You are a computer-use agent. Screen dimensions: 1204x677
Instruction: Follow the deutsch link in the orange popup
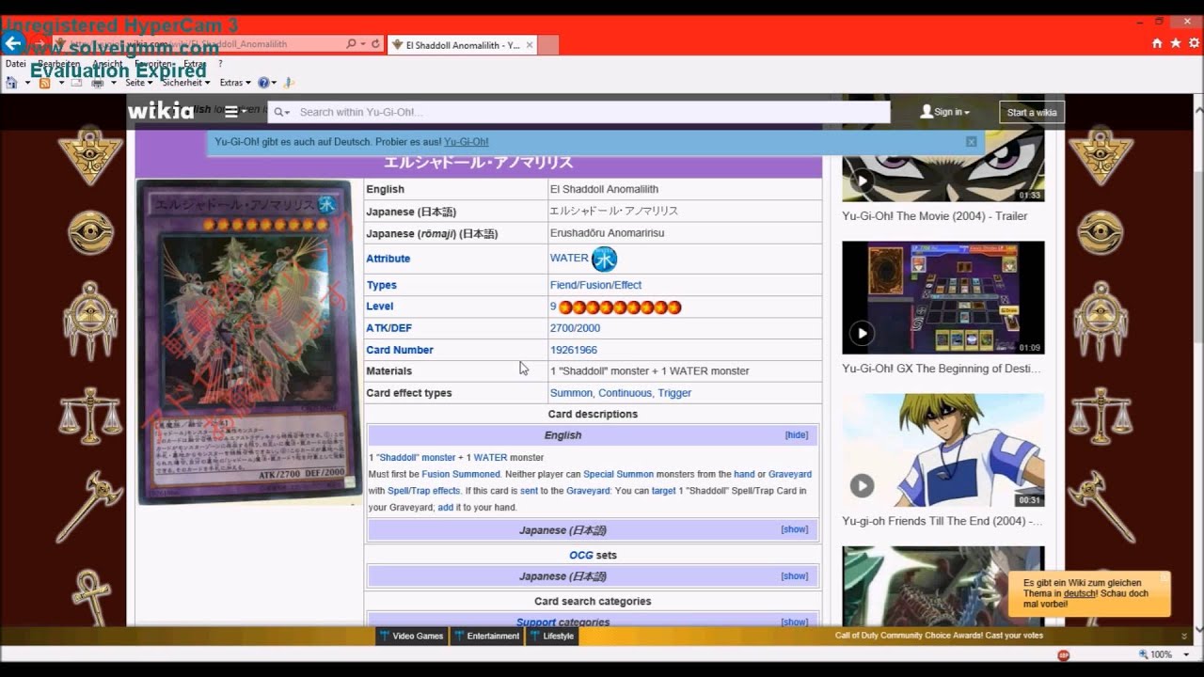tap(1080, 593)
